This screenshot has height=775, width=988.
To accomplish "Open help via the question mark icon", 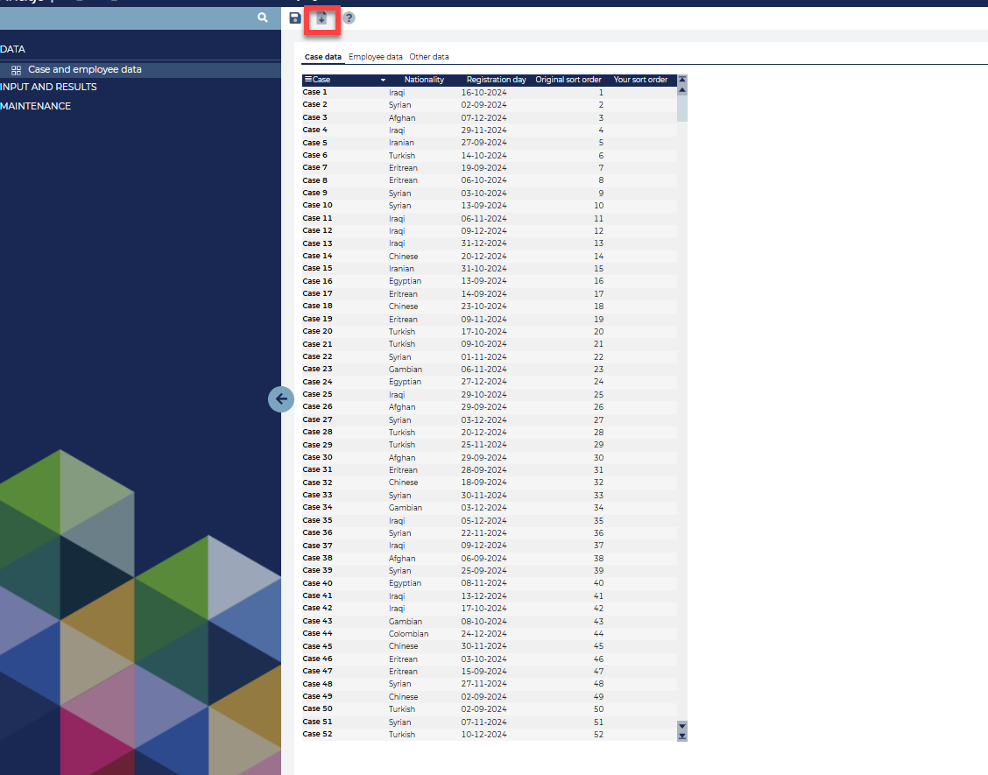I will pos(349,18).
